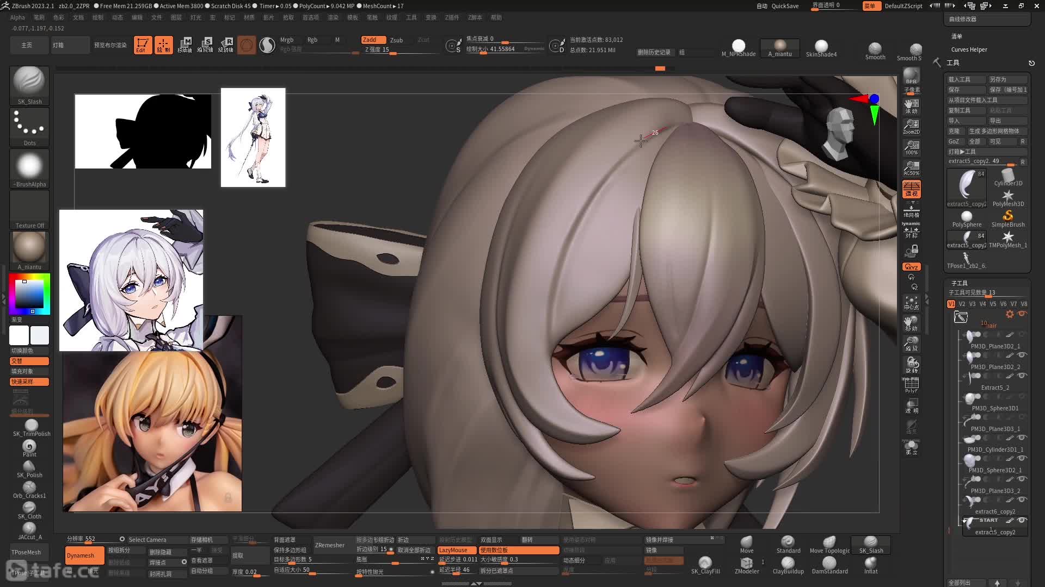Select the ZModeler brush
The height and width of the screenshot is (587, 1045).
[x=747, y=565]
